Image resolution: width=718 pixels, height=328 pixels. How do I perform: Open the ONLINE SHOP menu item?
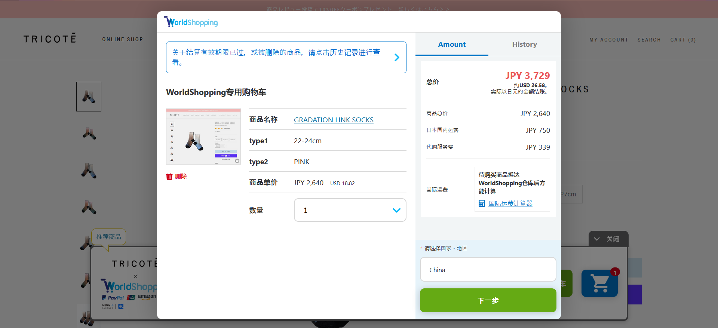(123, 39)
